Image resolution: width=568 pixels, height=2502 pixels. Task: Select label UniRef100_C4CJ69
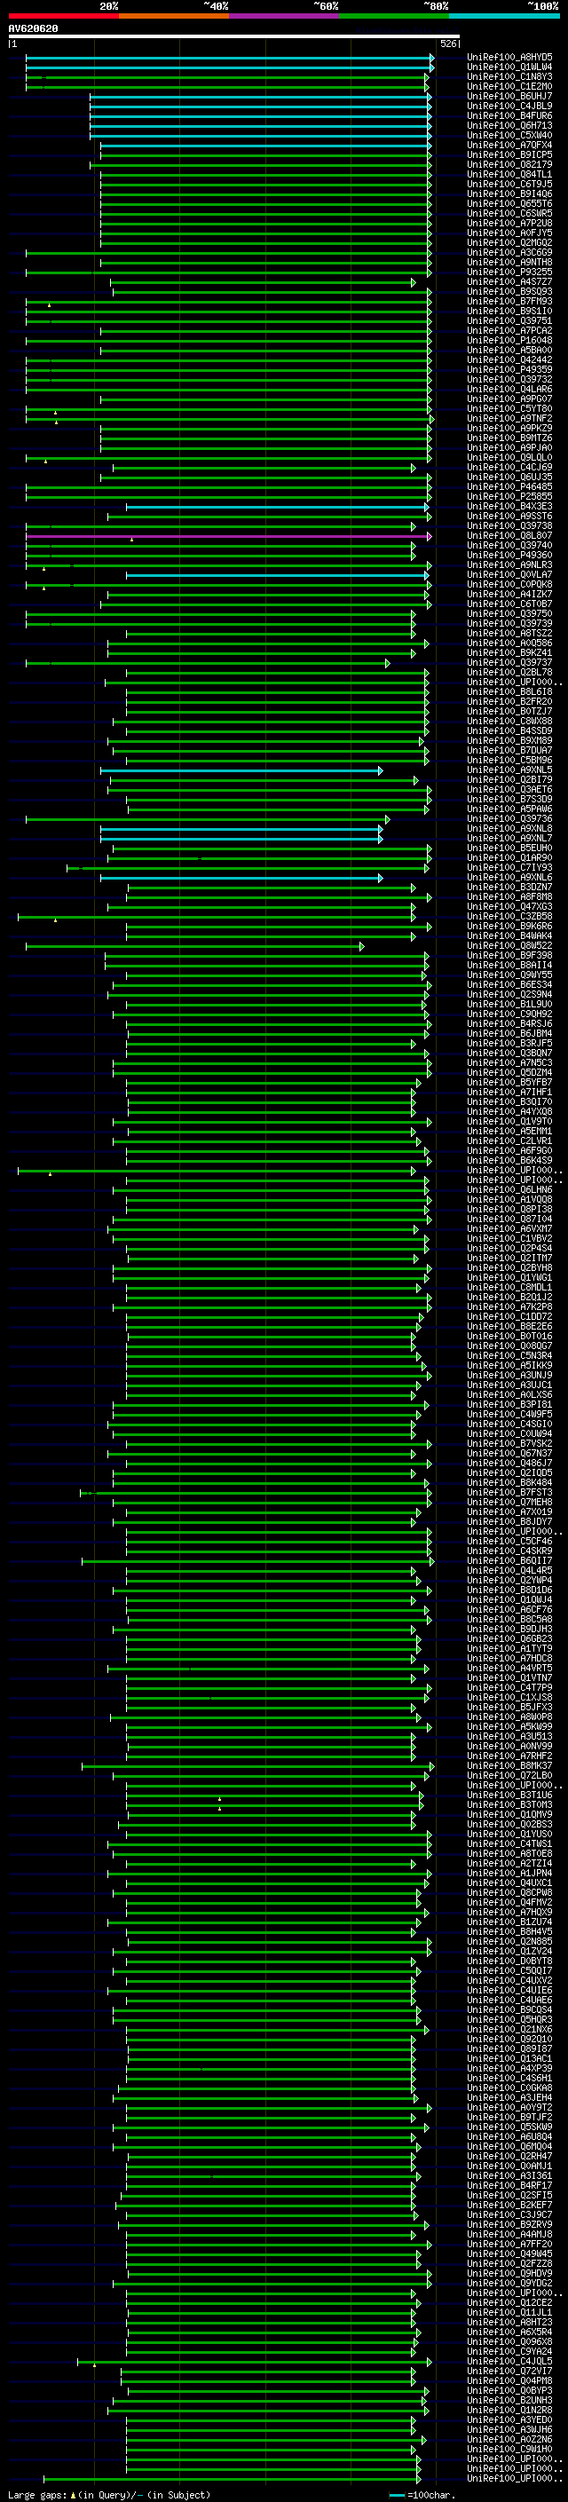[x=509, y=467]
